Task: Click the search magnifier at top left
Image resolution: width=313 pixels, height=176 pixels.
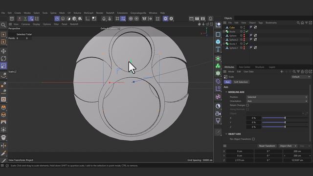Action: tap(3, 25)
